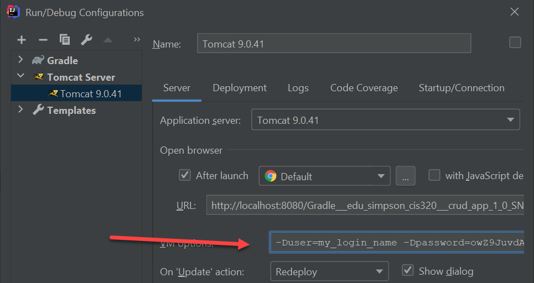This screenshot has height=283, width=534.
Task: Open the Code Coverage tab
Action: tap(364, 88)
